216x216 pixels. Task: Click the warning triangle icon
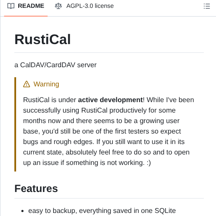point(27,84)
